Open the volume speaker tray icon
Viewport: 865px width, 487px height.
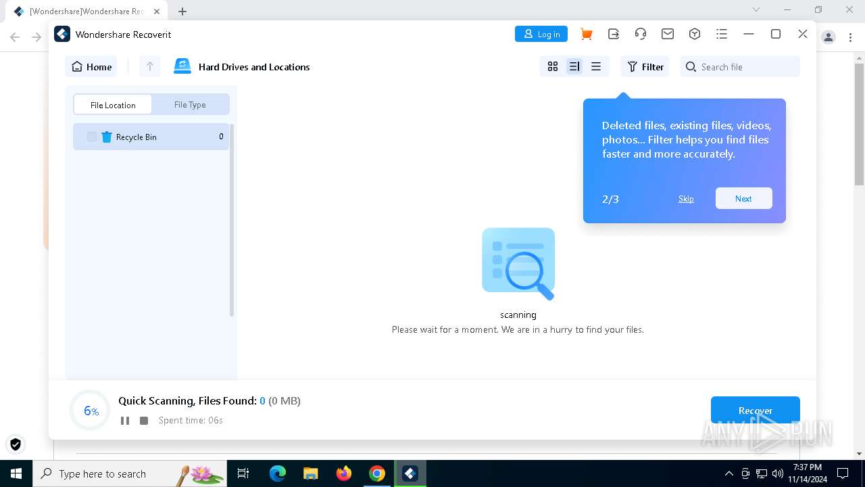778,473
